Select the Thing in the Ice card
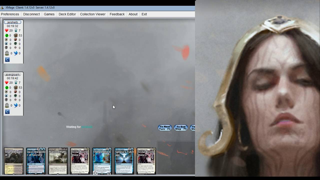This screenshot has height=180, width=320. point(102,161)
